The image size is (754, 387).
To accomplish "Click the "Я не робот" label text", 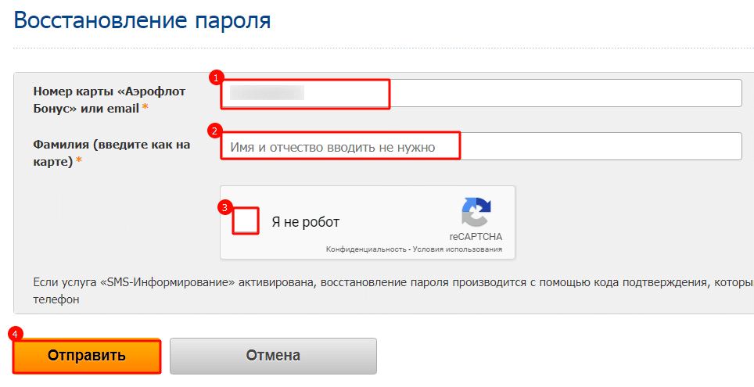I will pos(305,222).
